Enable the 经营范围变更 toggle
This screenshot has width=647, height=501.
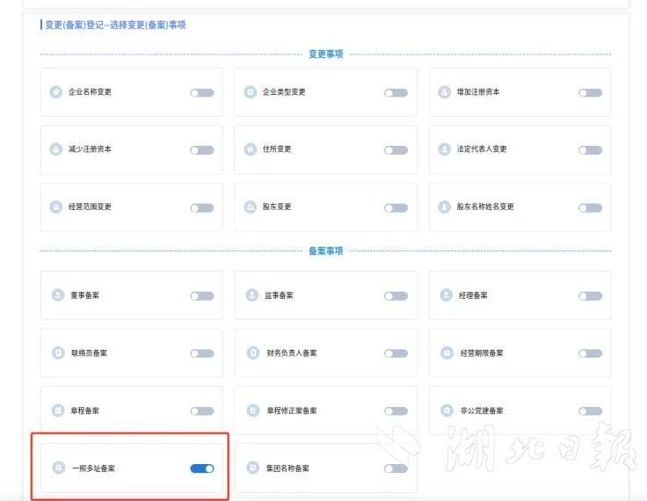pos(202,208)
